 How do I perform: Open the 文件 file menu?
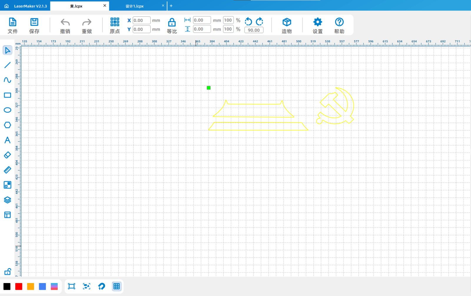coord(13,26)
